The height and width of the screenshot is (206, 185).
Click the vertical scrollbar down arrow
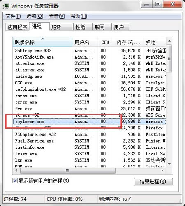click(169, 164)
